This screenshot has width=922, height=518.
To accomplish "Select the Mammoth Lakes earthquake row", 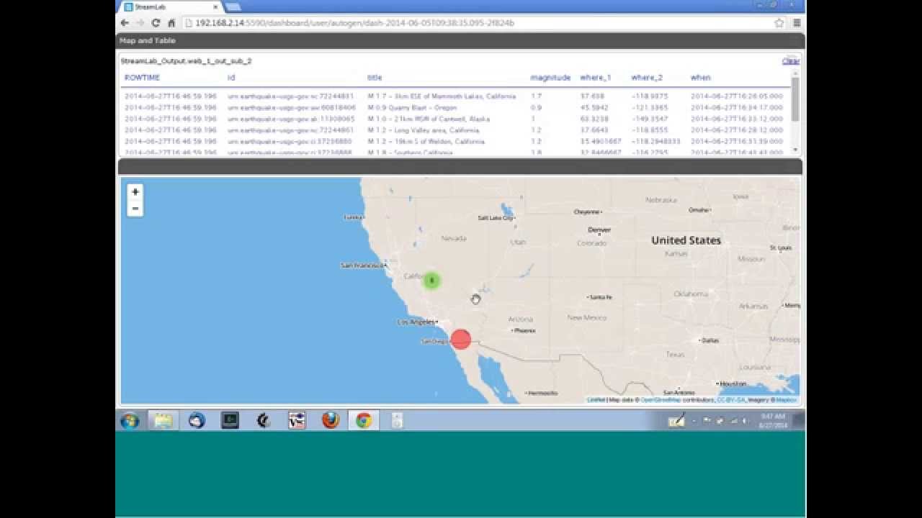I will coord(456,96).
